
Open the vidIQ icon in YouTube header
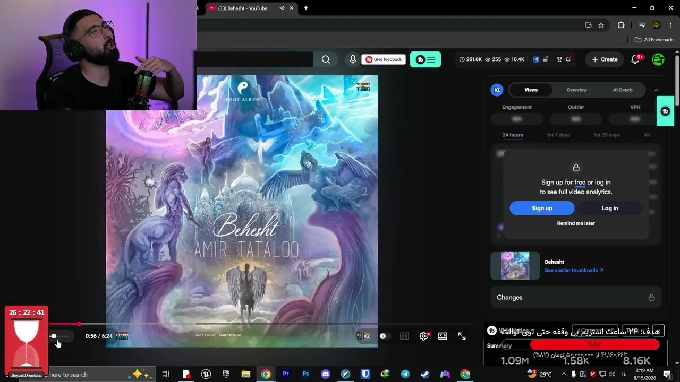[536, 59]
